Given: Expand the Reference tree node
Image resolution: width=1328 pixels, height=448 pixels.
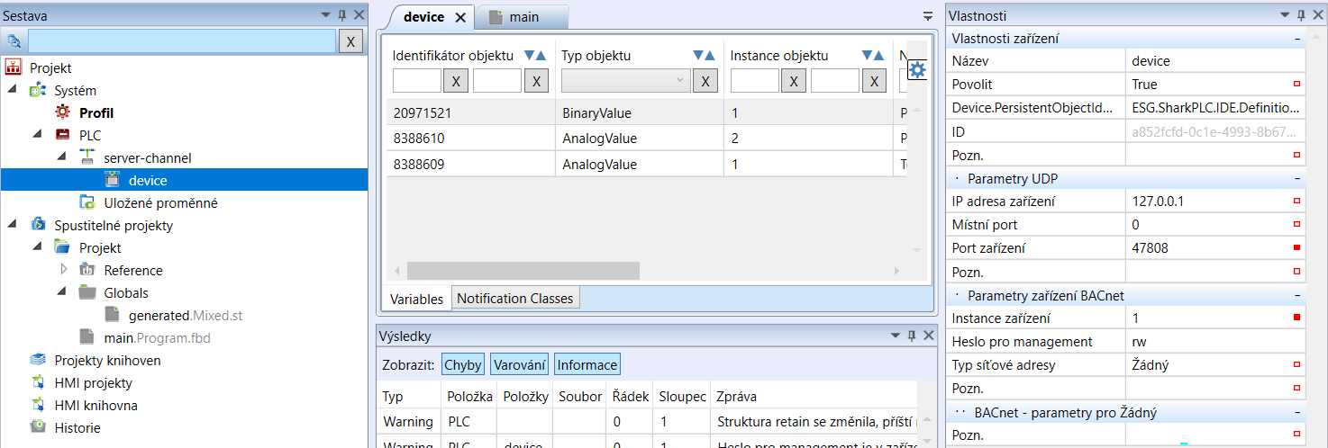Looking at the screenshot, I should pyautogui.click(x=63, y=270).
